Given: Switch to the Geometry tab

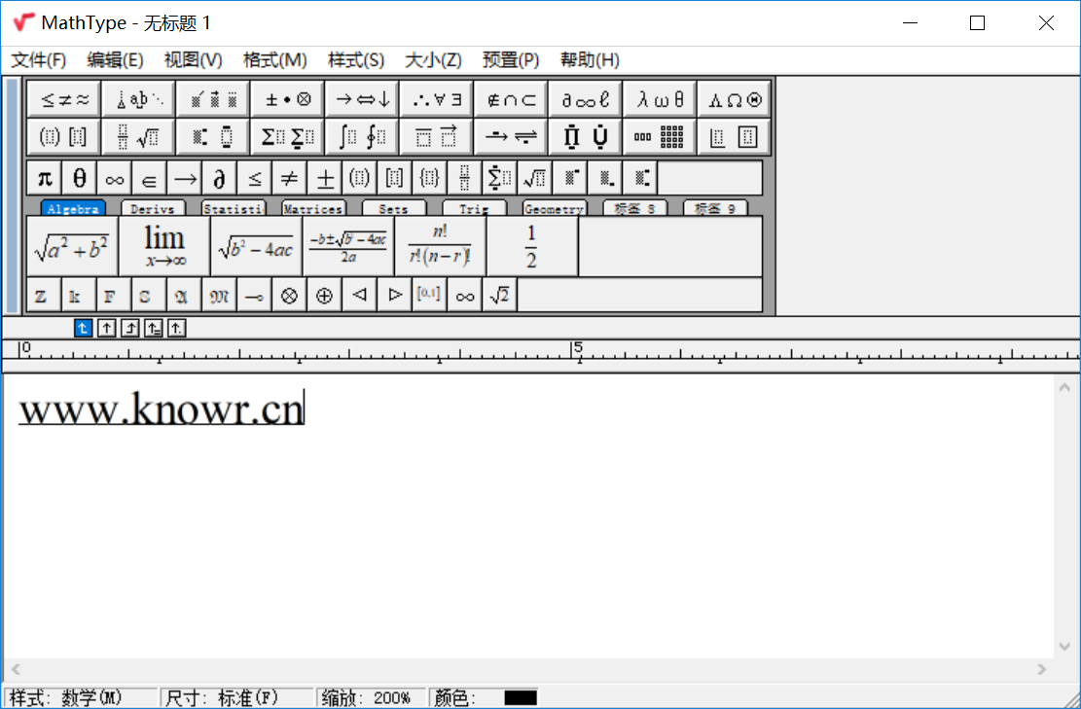Looking at the screenshot, I should click(555, 208).
